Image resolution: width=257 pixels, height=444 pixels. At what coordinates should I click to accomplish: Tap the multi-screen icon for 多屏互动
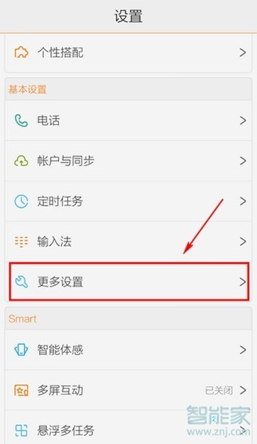point(21,391)
